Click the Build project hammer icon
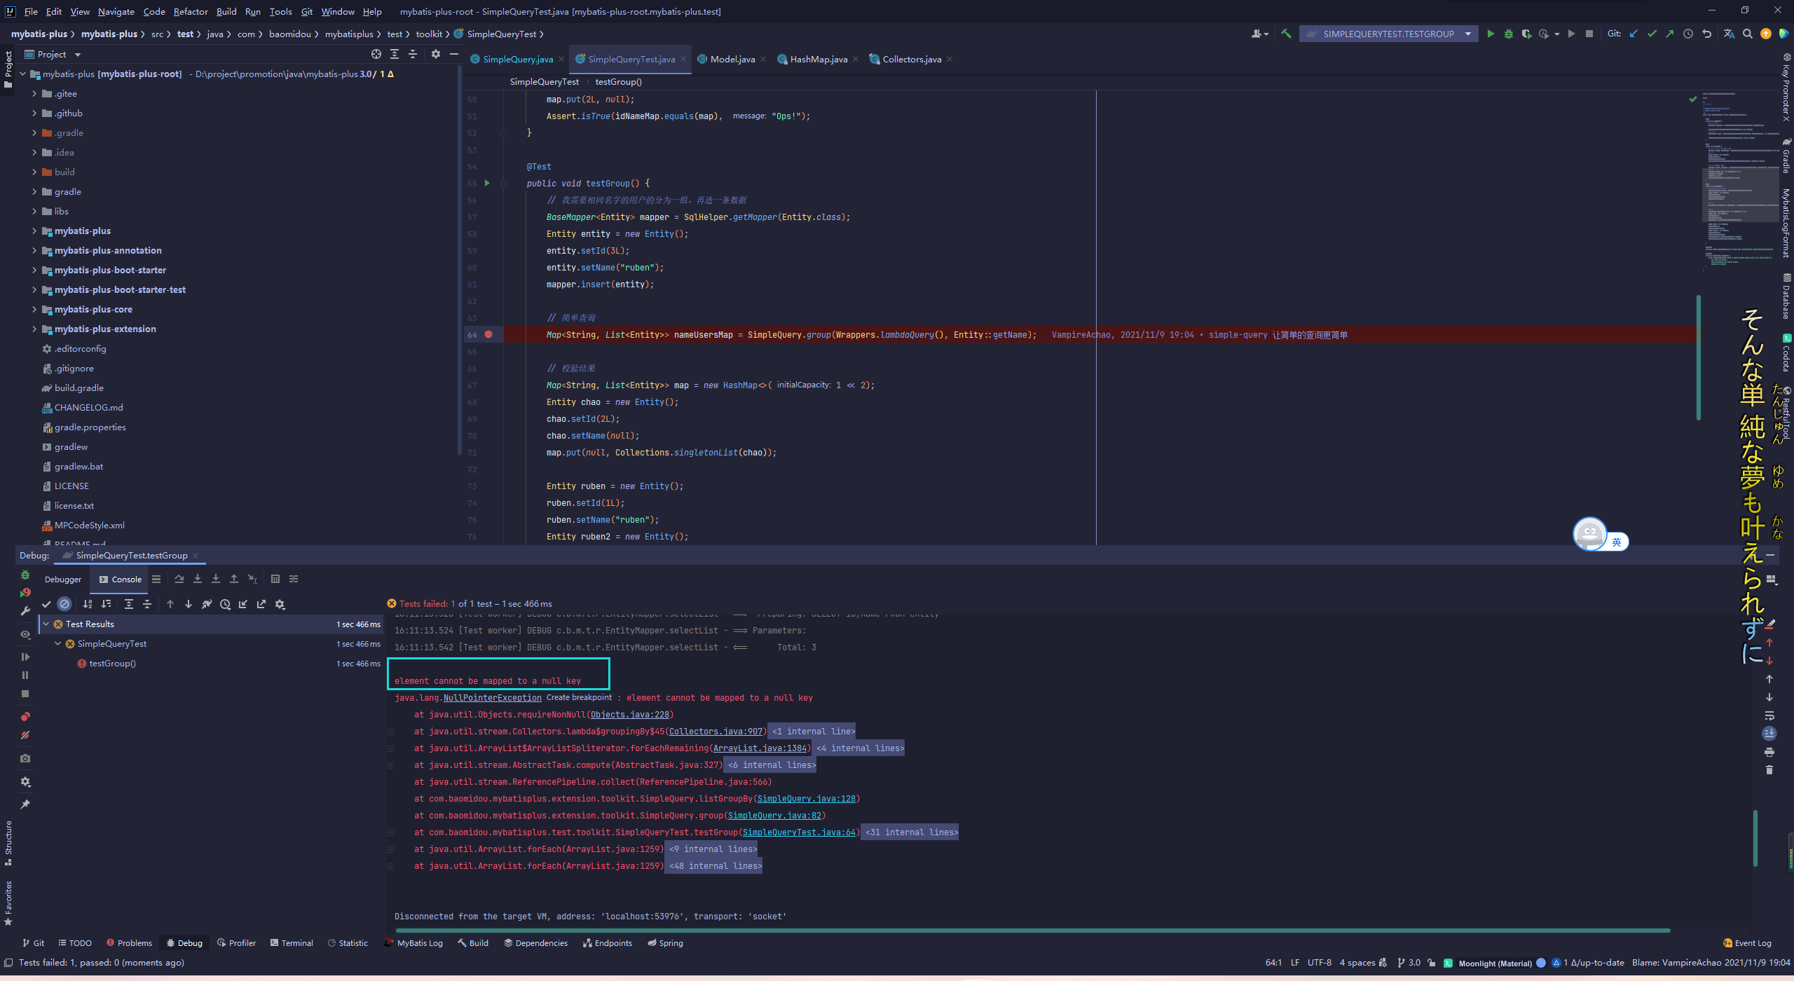1794x981 pixels. pos(1286,34)
